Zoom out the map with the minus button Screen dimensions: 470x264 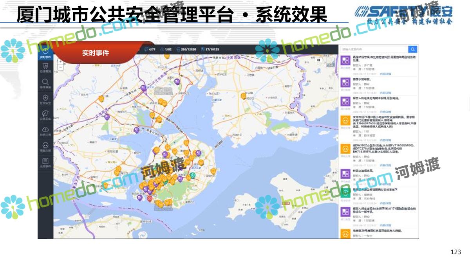point(60,67)
